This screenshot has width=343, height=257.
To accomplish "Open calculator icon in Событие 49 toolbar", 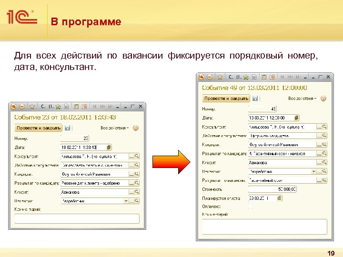I will 264,77.
